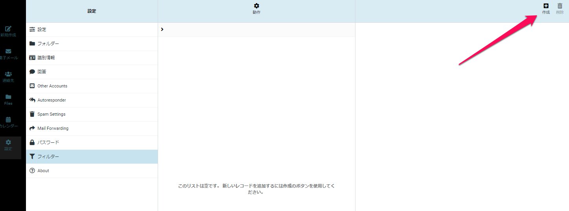569x211 pixels.
Task: Open Autoresponder settings
Action: (x=92, y=100)
